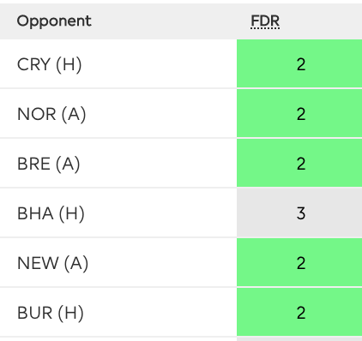Click the number 2 in BRE row
362x341 pixels.
pos(301,164)
